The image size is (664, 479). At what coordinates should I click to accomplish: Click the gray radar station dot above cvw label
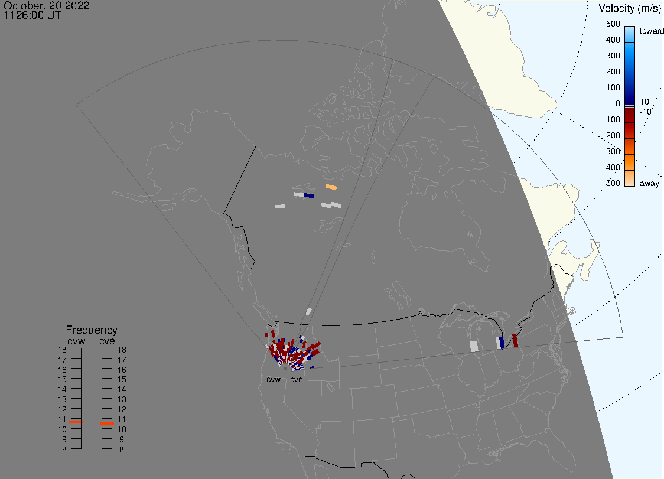point(285,369)
